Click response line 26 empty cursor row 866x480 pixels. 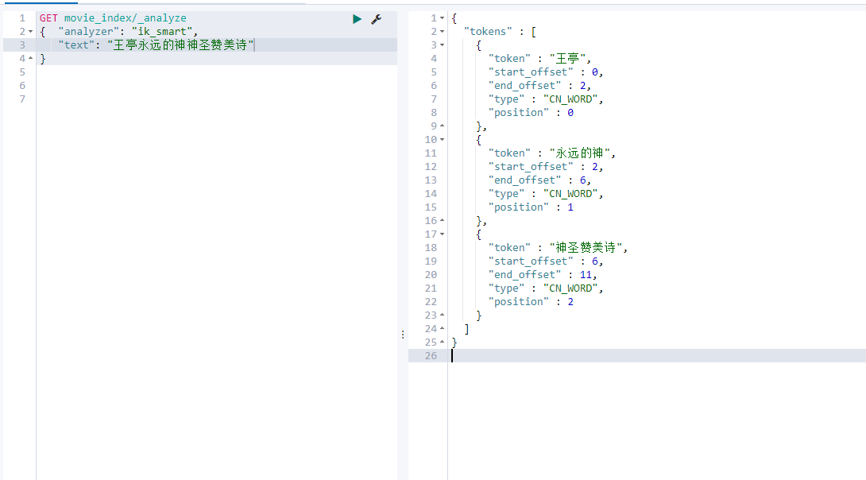[657, 356]
